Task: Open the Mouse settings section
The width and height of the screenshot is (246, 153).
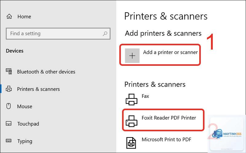Action: [x=25, y=106]
